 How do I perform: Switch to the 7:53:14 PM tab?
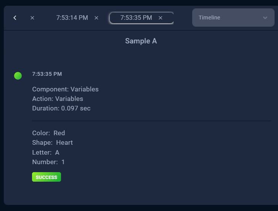coord(72,18)
